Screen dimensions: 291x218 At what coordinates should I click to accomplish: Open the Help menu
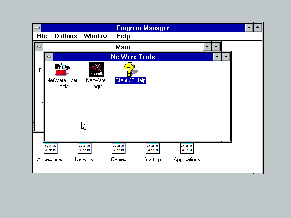[123, 36]
